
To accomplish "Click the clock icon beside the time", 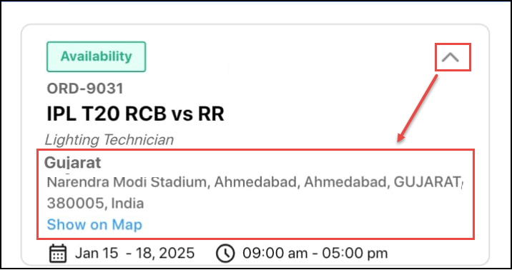I will (x=225, y=254).
